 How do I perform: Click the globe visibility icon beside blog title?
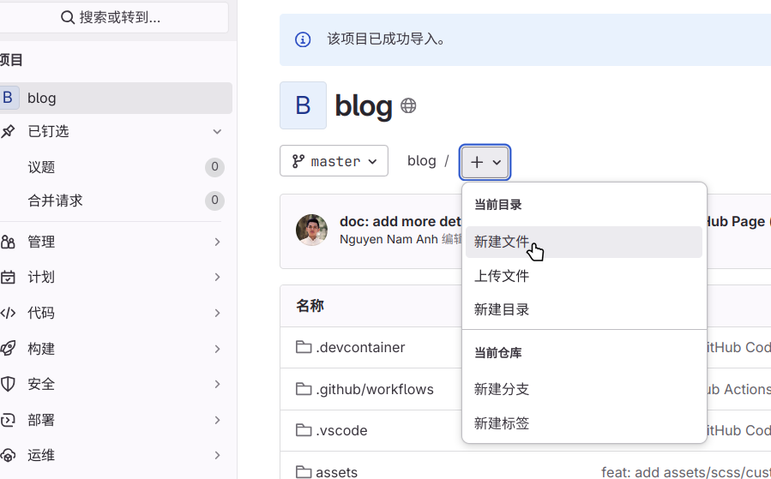click(x=408, y=106)
